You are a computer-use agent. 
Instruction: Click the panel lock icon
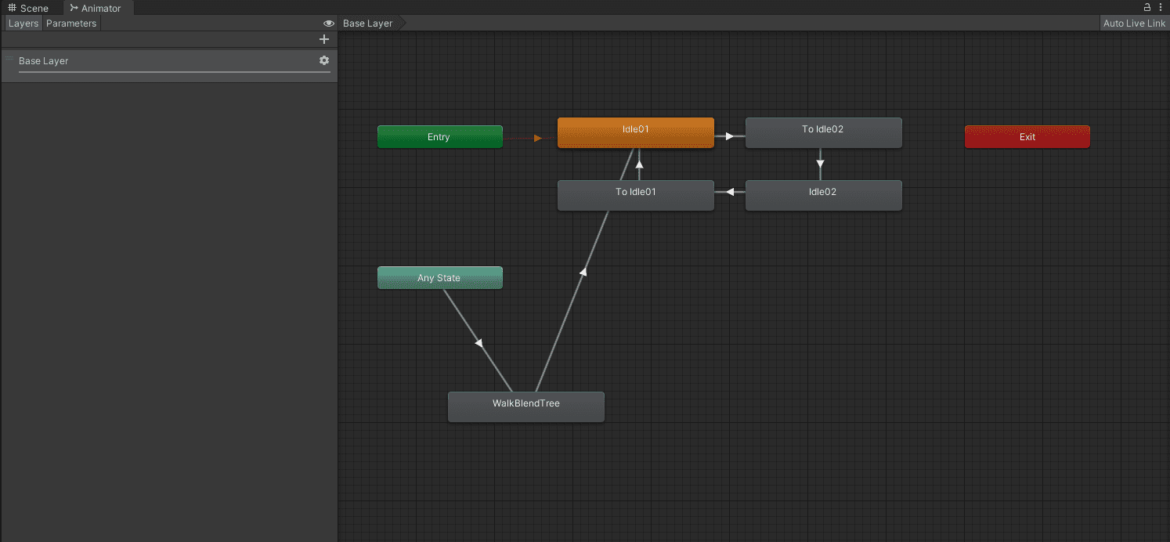pos(1148,7)
